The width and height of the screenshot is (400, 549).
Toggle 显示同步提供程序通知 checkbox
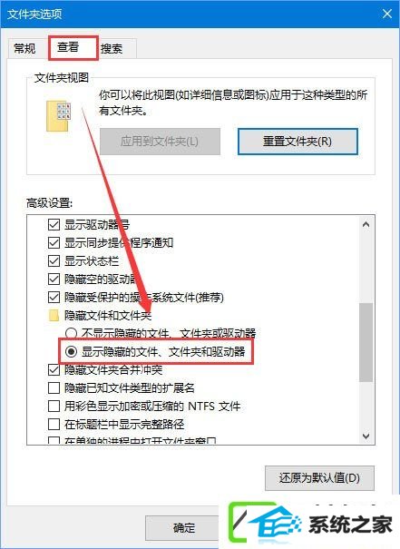(x=54, y=242)
